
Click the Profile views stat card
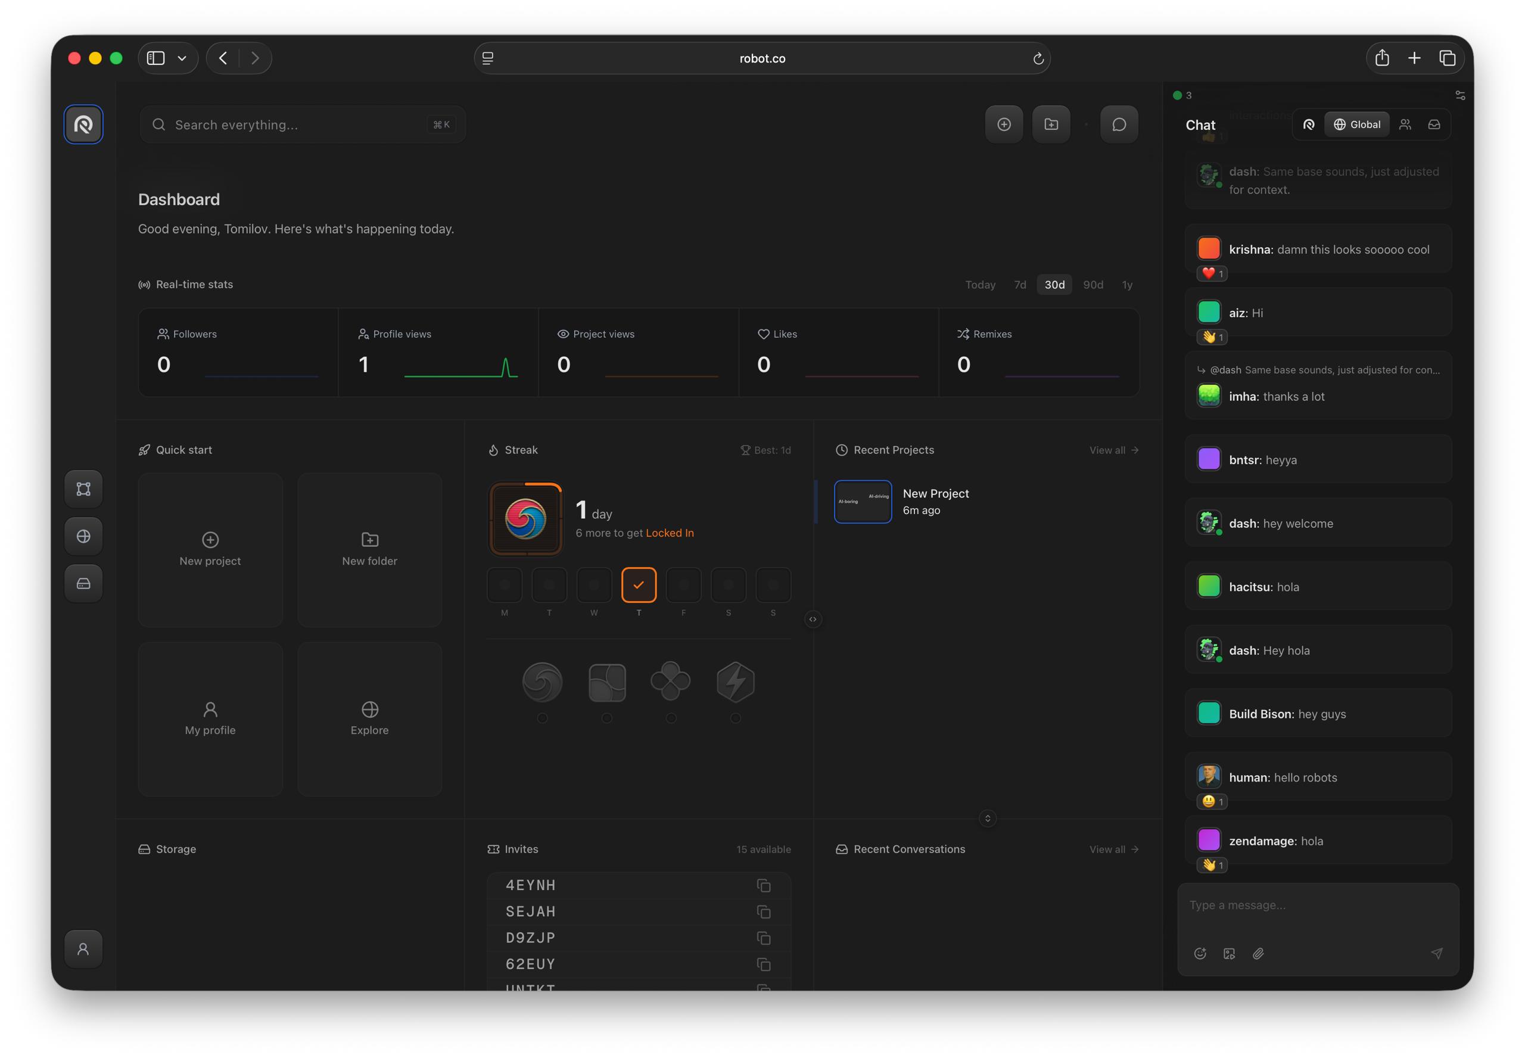coord(438,353)
